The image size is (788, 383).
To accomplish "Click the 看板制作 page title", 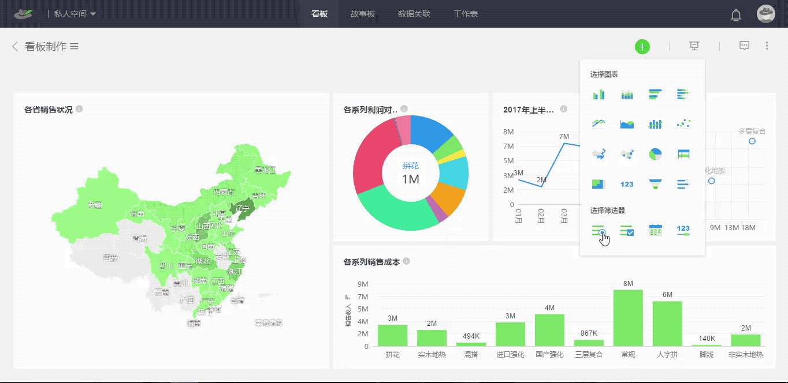I will (46, 47).
